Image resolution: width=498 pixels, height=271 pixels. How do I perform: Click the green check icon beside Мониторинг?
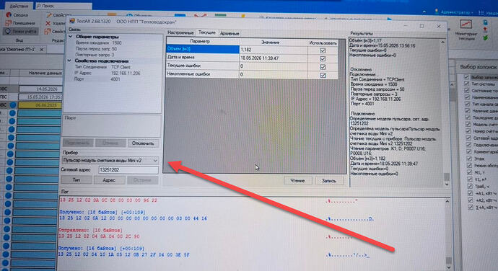pos(485,37)
